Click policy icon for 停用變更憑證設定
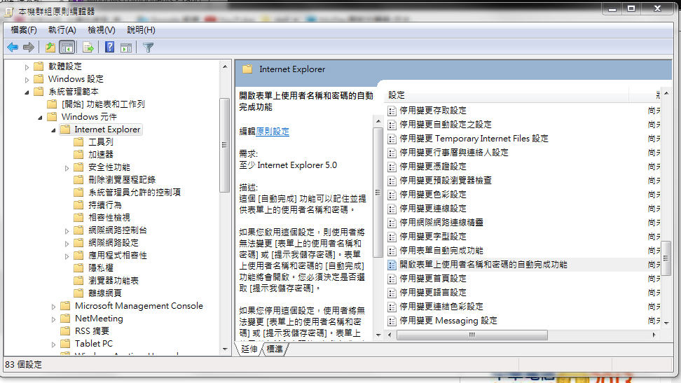The image size is (681, 383). [392, 167]
